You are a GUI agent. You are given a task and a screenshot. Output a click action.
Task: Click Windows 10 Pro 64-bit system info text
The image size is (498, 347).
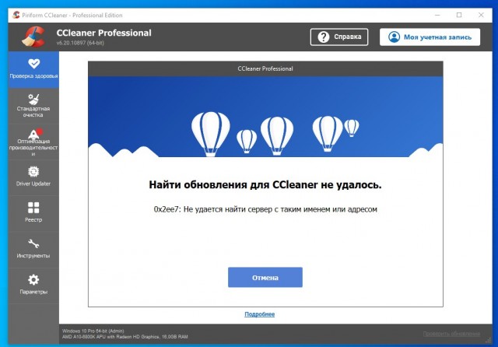point(93,331)
